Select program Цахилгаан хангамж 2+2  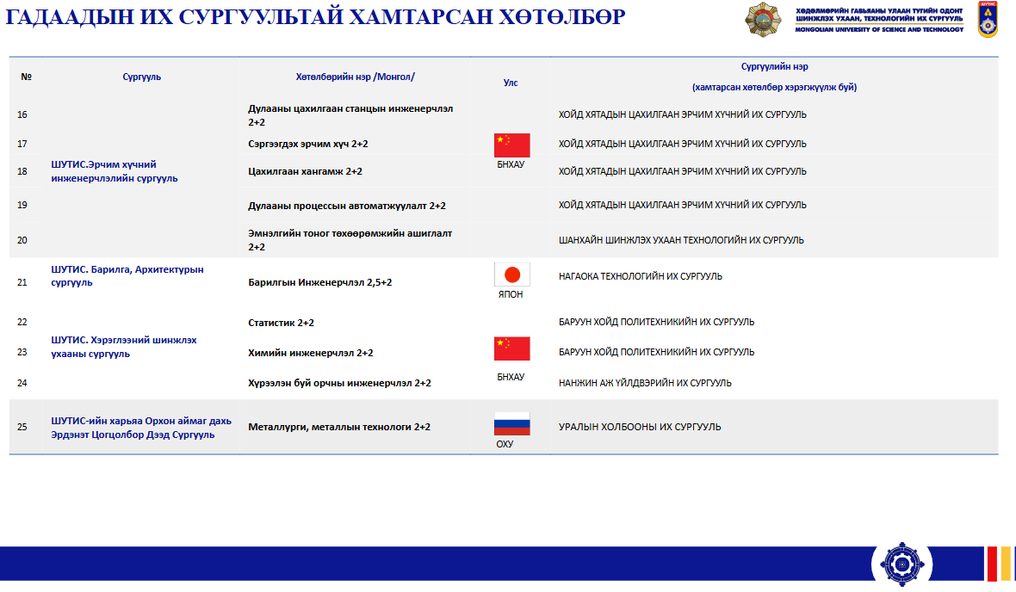pos(305,171)
